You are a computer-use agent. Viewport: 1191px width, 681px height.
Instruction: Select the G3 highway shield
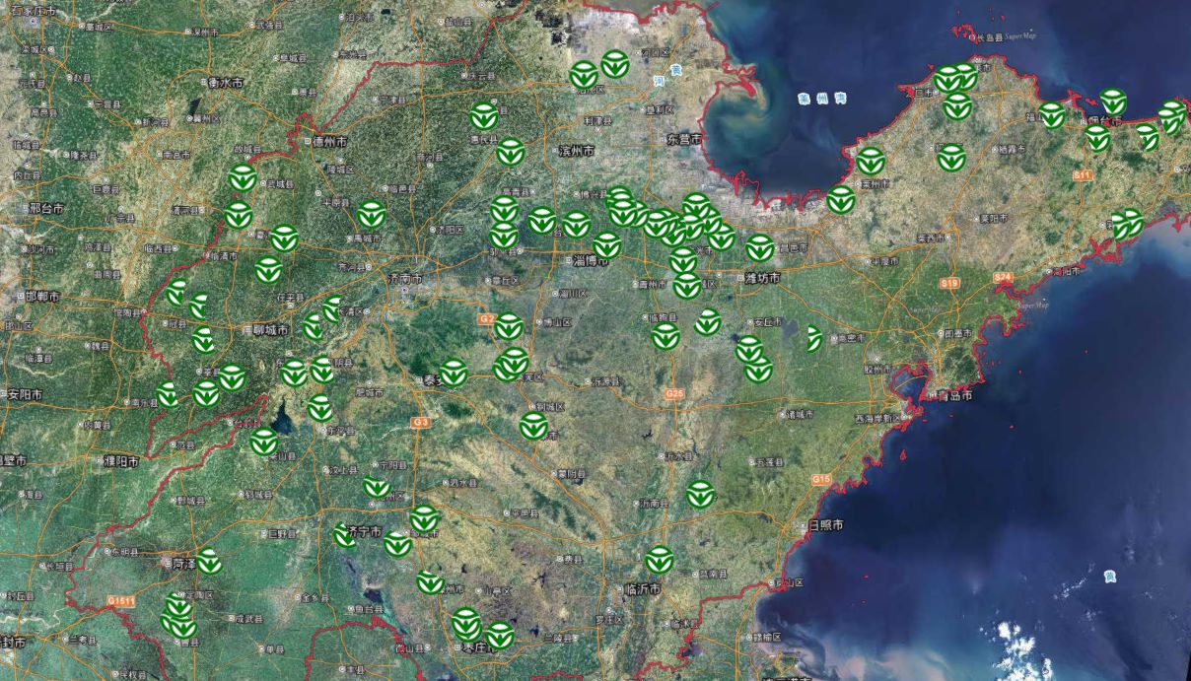pyautogui.click(x=421, y=423)
